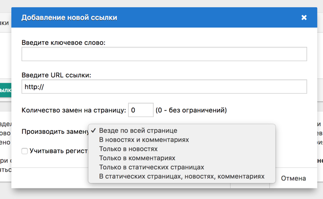This screenshot has width=323, height=199.
Task: Choose Только в новостях option
Action: click(x=182, y=149)
